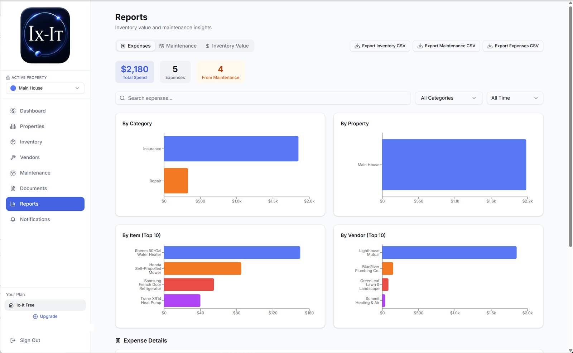573x353 pixels.
Task: Click the Summit Heating & Air bar
Action: pos(384,301)
